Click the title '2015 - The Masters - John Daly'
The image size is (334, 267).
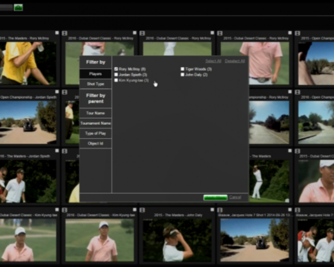pos(178,215)
